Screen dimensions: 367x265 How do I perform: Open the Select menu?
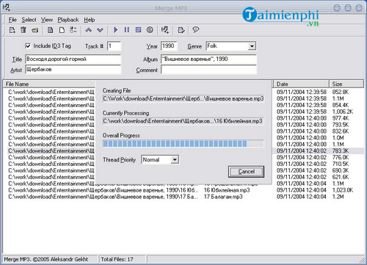(29, 20)
